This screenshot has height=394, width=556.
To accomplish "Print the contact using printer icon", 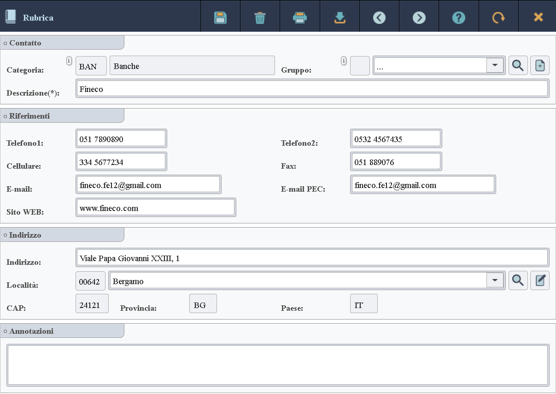I will pyautogui.click(x=300, y=18).
